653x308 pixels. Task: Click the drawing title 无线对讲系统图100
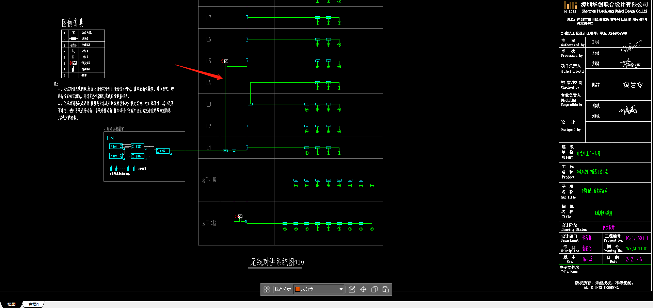277,262
